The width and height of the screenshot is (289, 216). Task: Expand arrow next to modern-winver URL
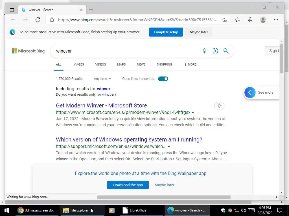pos(193,112)
